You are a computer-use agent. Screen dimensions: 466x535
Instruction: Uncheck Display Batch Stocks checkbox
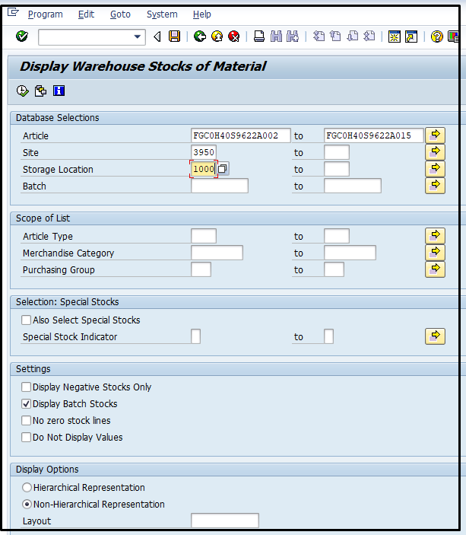[x=27, y=403]
